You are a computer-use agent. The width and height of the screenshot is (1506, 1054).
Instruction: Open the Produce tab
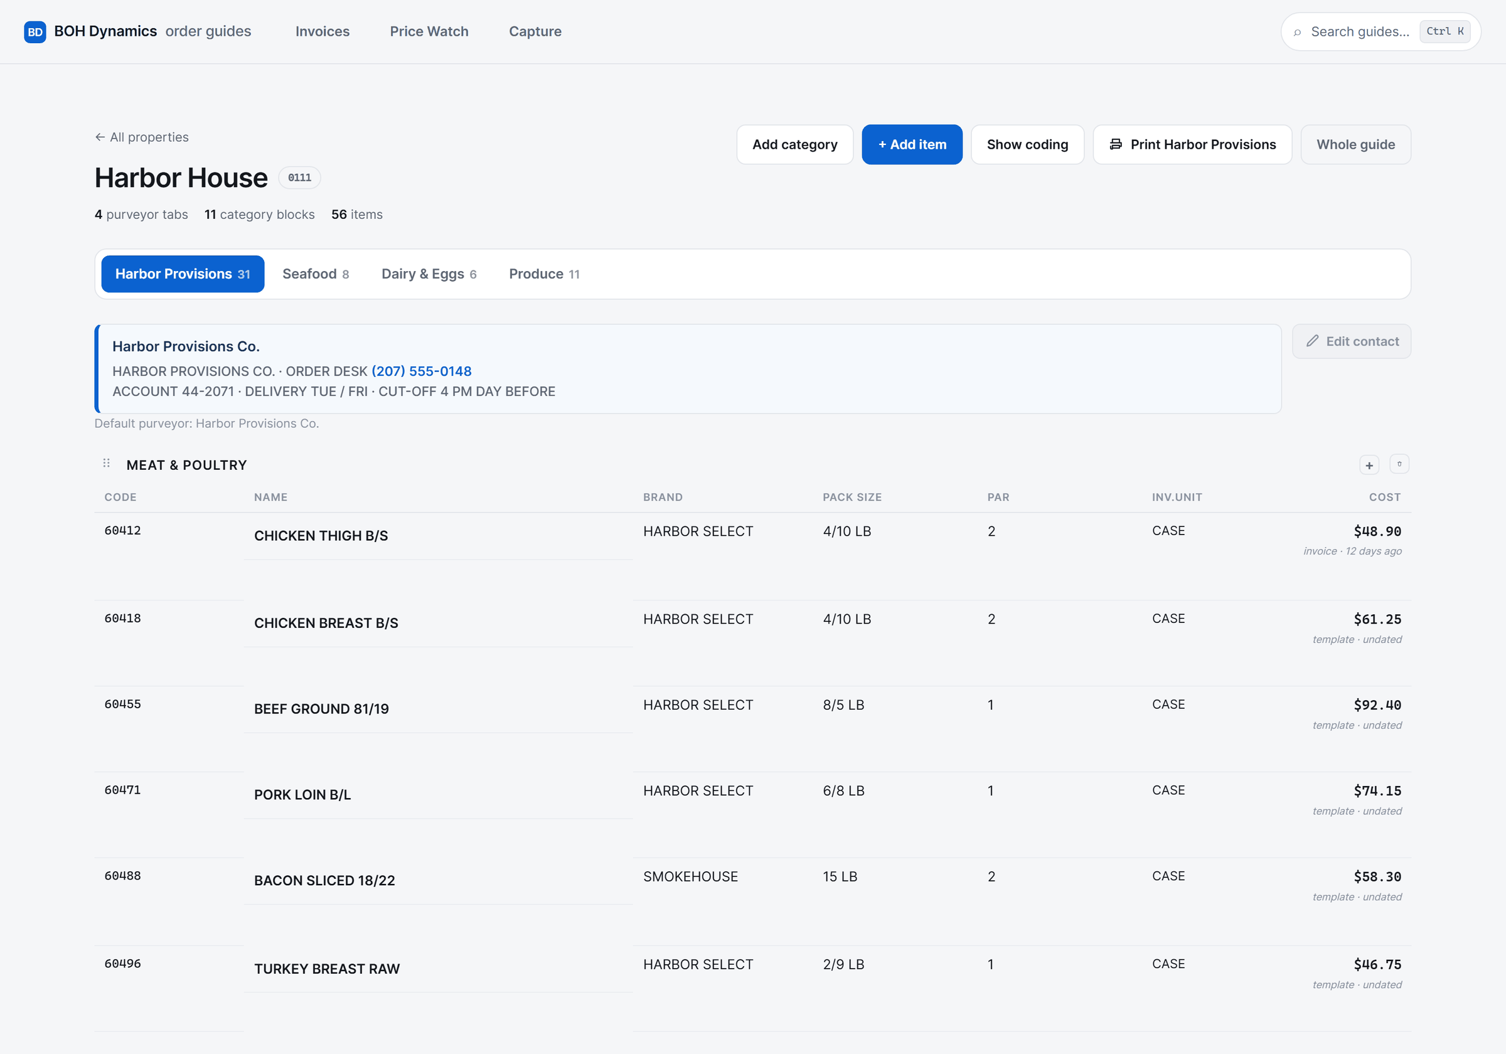click(x=544, y=274)
